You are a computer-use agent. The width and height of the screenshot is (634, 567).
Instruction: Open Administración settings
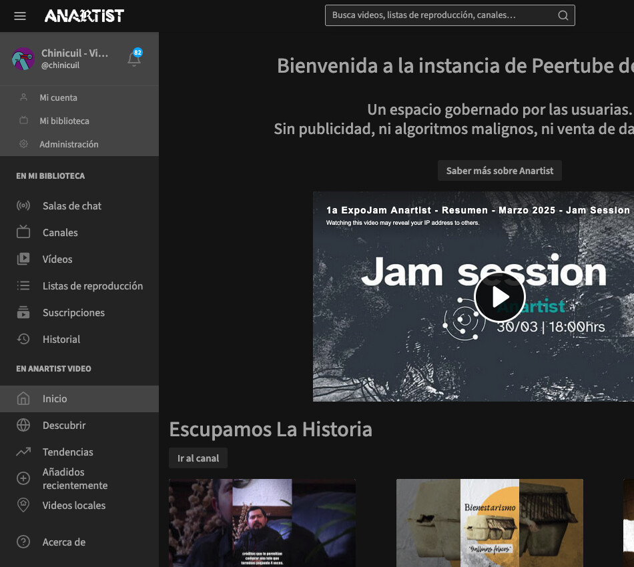(x=69, y=144)
